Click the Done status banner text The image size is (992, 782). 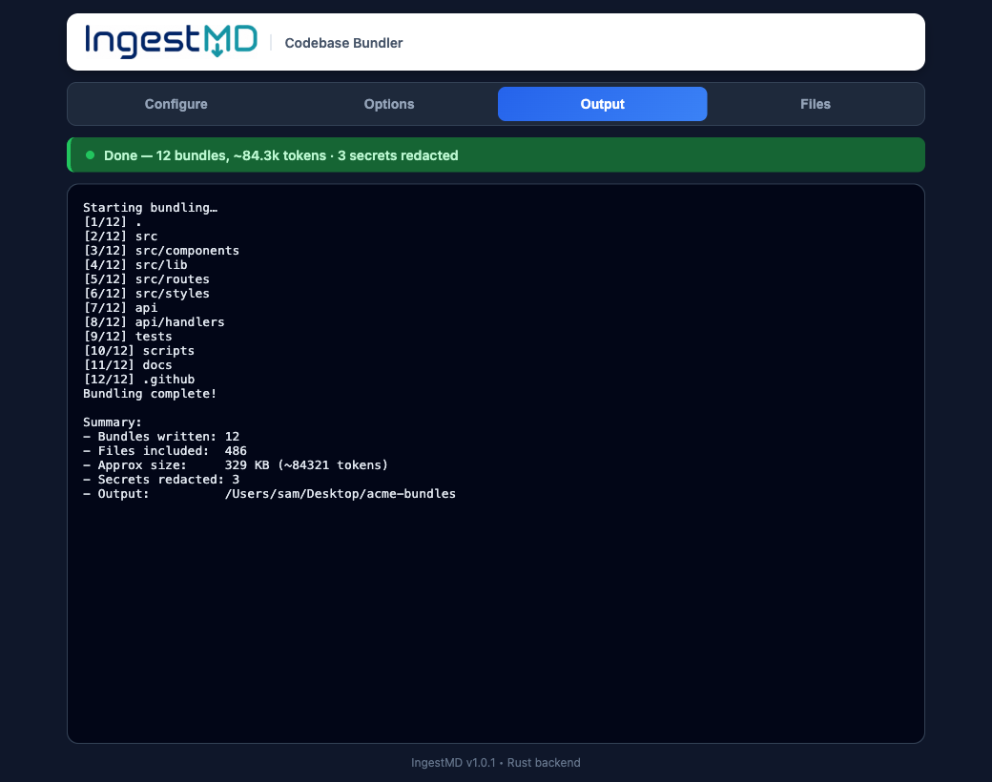pos(280,155)
